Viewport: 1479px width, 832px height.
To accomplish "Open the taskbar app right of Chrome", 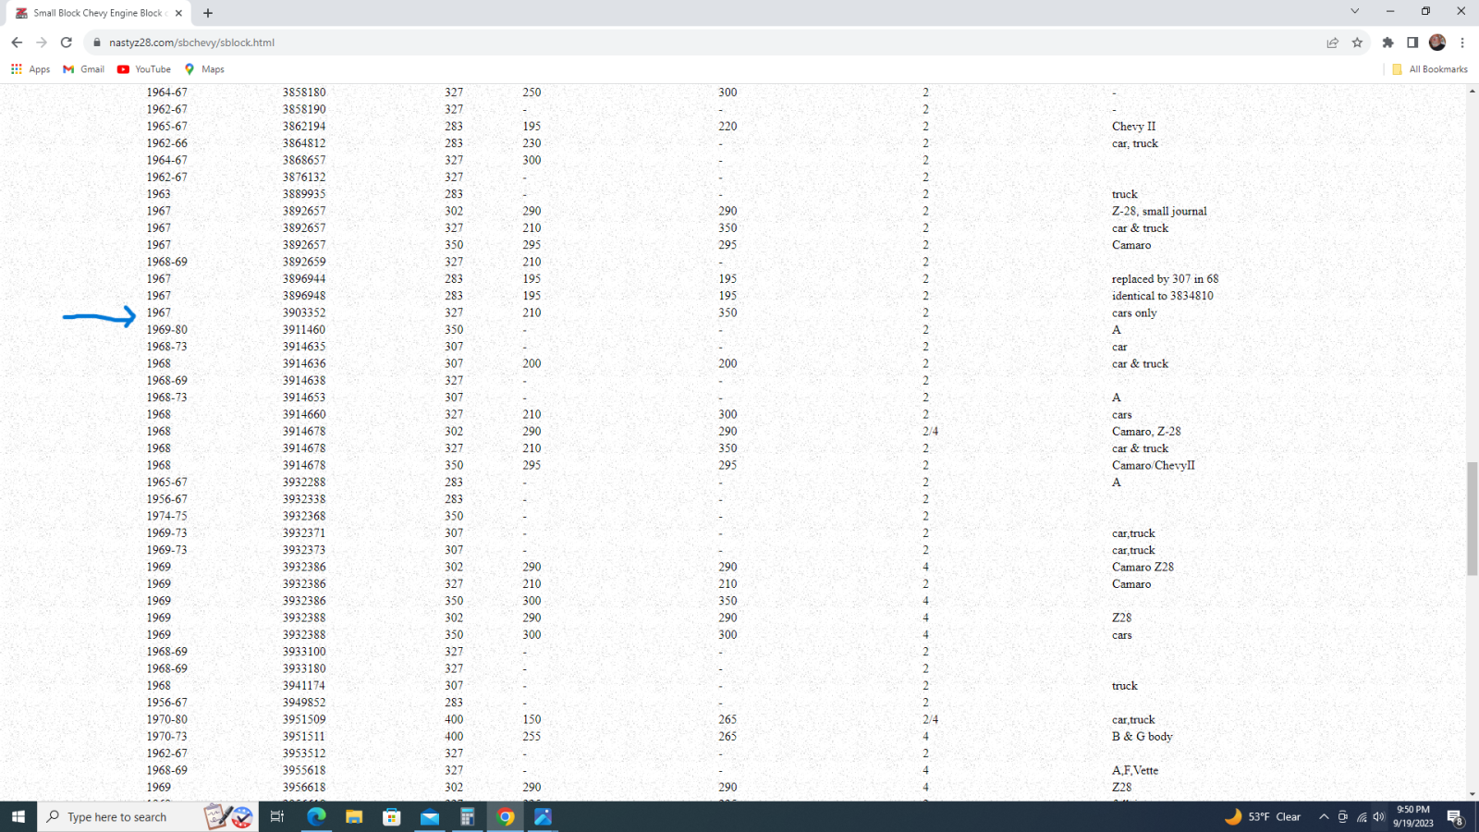I will [x=544, y=816].
